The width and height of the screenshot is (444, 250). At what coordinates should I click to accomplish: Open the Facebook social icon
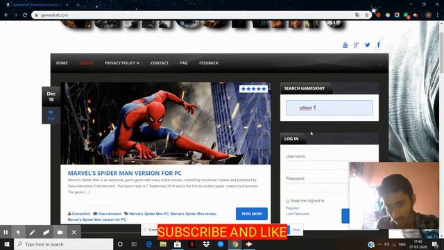click(379, 44)
